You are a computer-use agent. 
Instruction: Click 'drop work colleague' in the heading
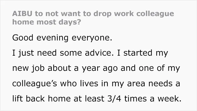point(134,14)
